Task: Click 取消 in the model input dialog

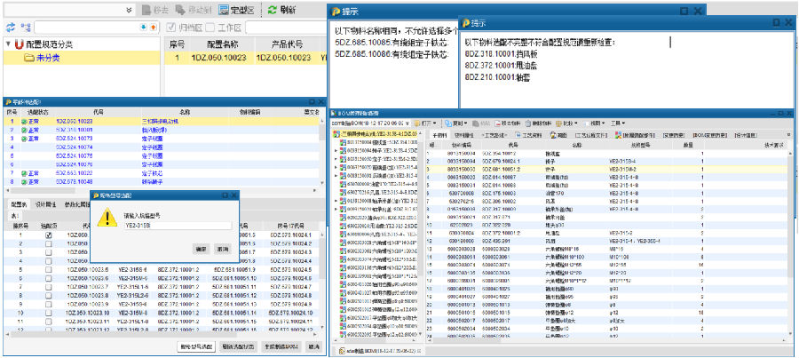Action: coord(222,249)
